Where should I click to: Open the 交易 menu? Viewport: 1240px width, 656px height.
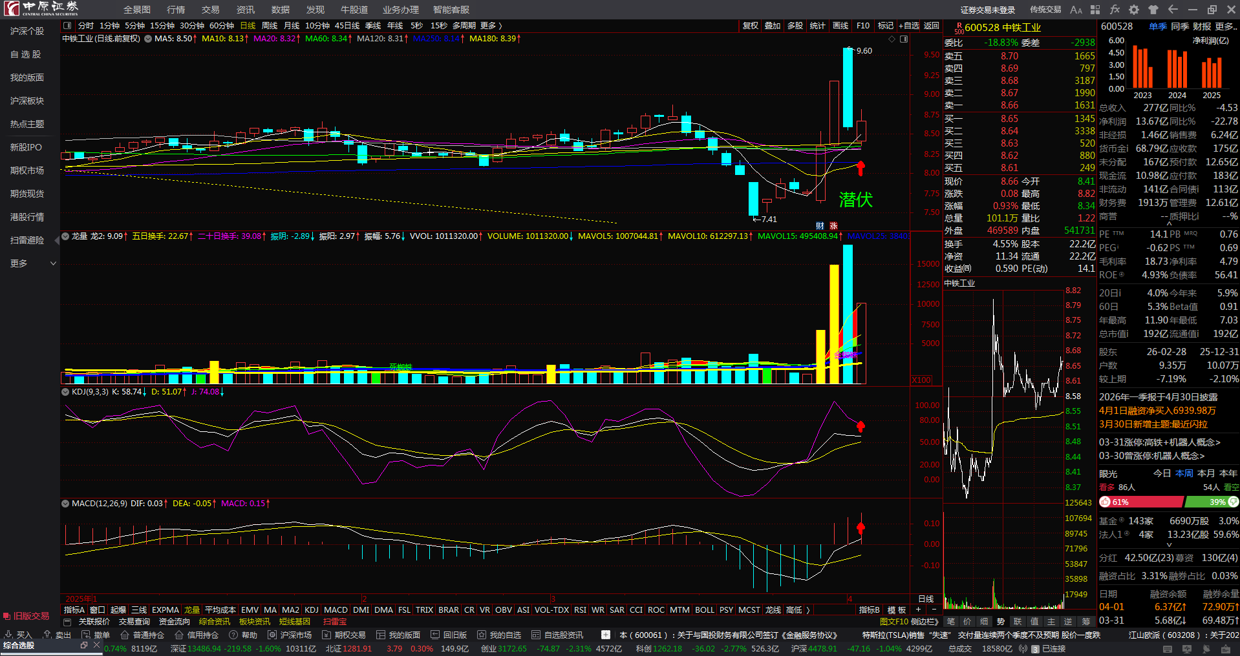click(x=211, y=10)
